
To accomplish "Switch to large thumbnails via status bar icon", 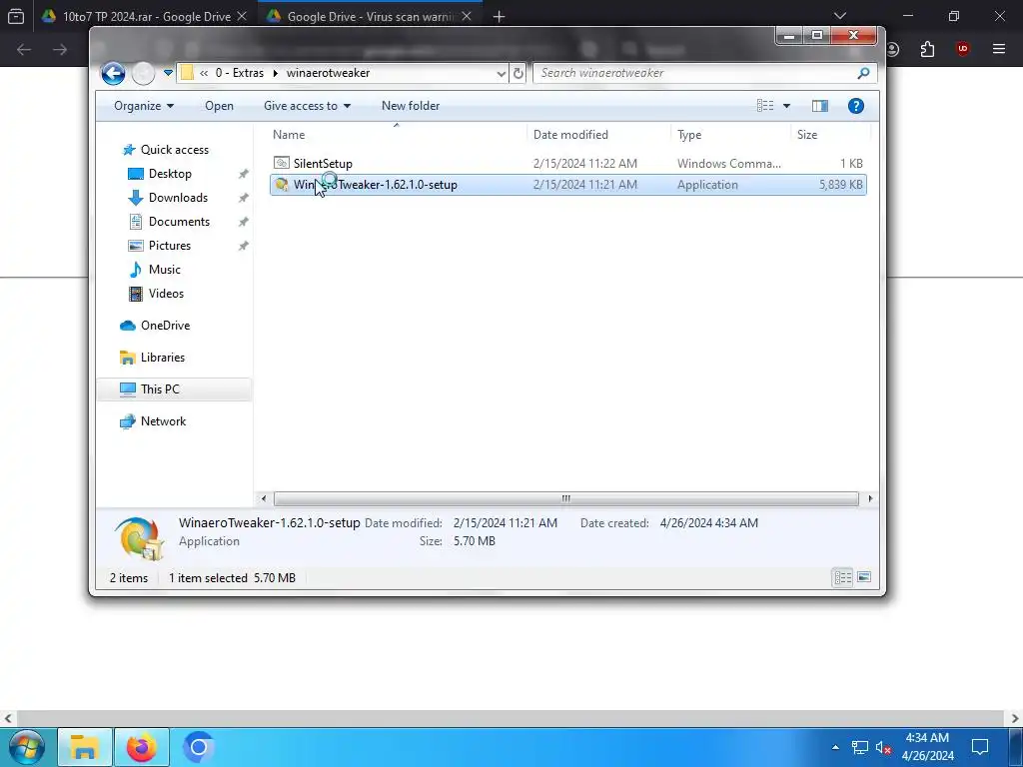I will click(864, 578).
